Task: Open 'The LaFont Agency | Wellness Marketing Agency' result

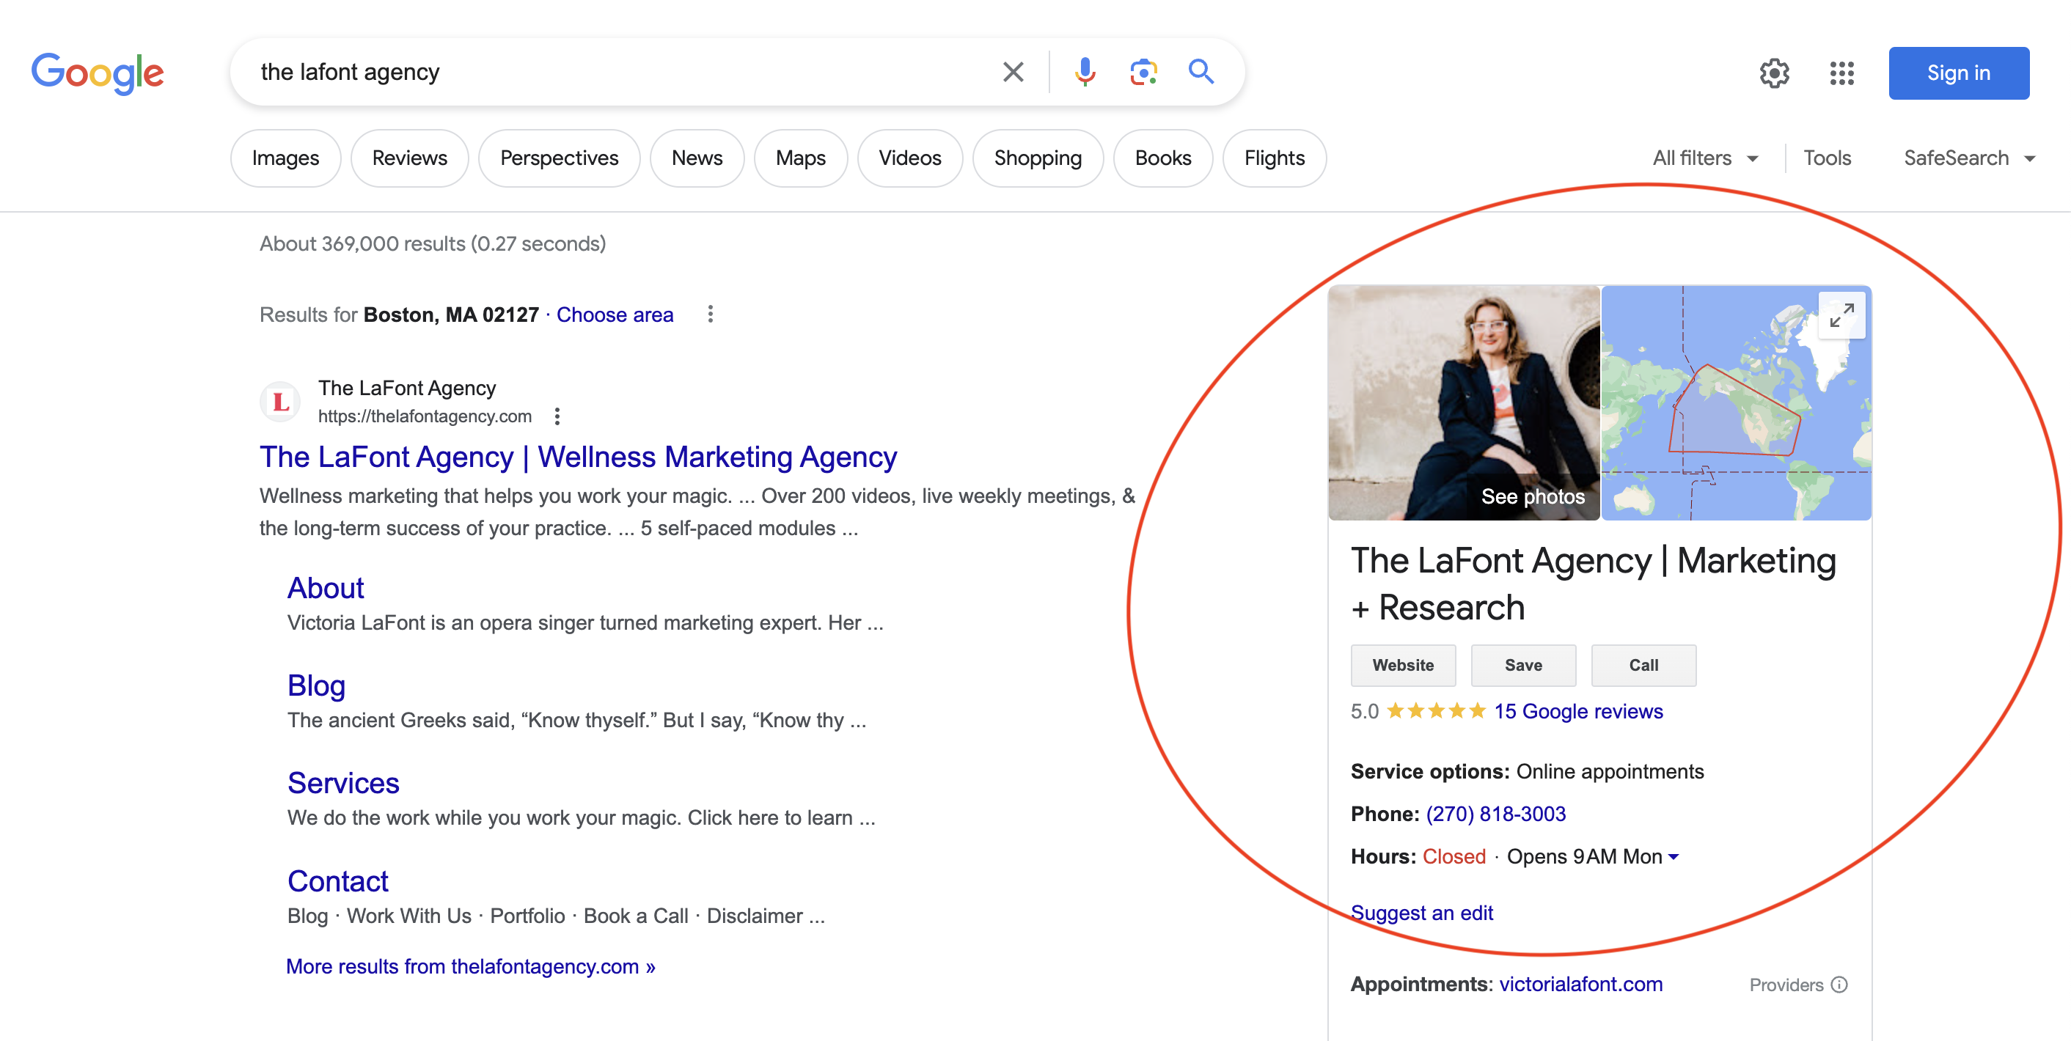Action: (577, 457)
